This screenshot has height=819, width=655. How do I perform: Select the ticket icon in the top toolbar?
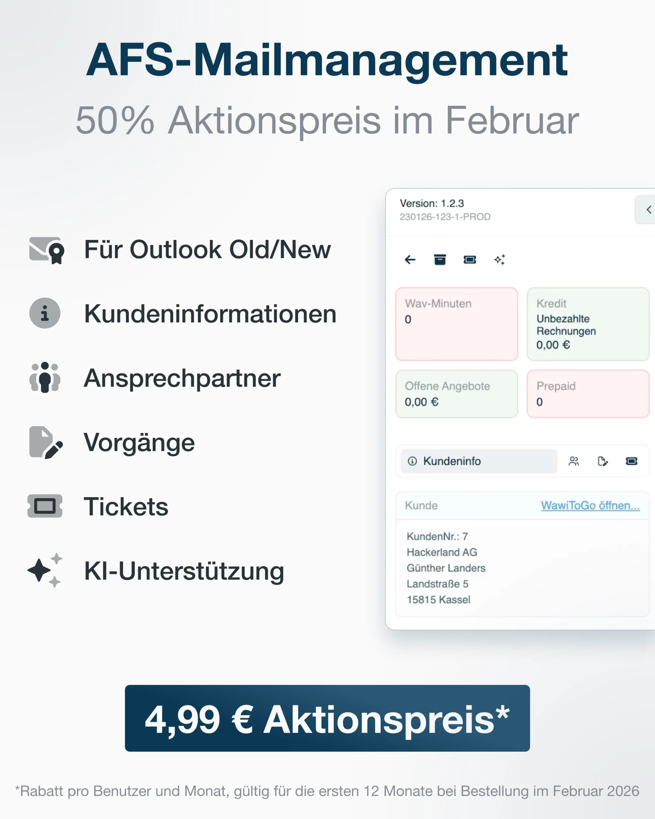(x=470, y=259)
